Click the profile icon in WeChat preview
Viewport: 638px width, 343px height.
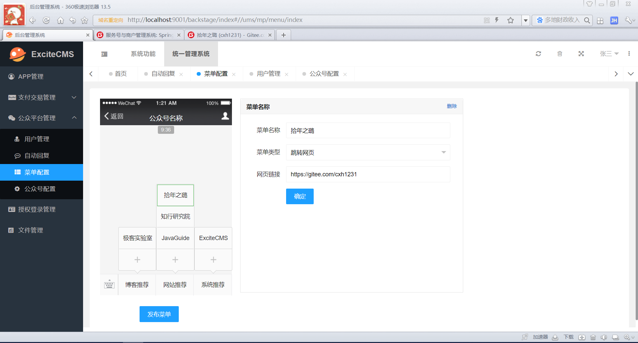225,116
